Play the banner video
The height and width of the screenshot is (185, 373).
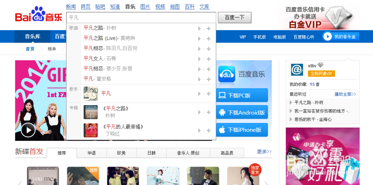coord(28,130)
